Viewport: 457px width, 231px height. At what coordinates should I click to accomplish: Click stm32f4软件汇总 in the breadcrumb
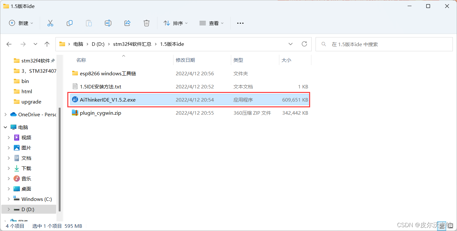coord(132,44)
